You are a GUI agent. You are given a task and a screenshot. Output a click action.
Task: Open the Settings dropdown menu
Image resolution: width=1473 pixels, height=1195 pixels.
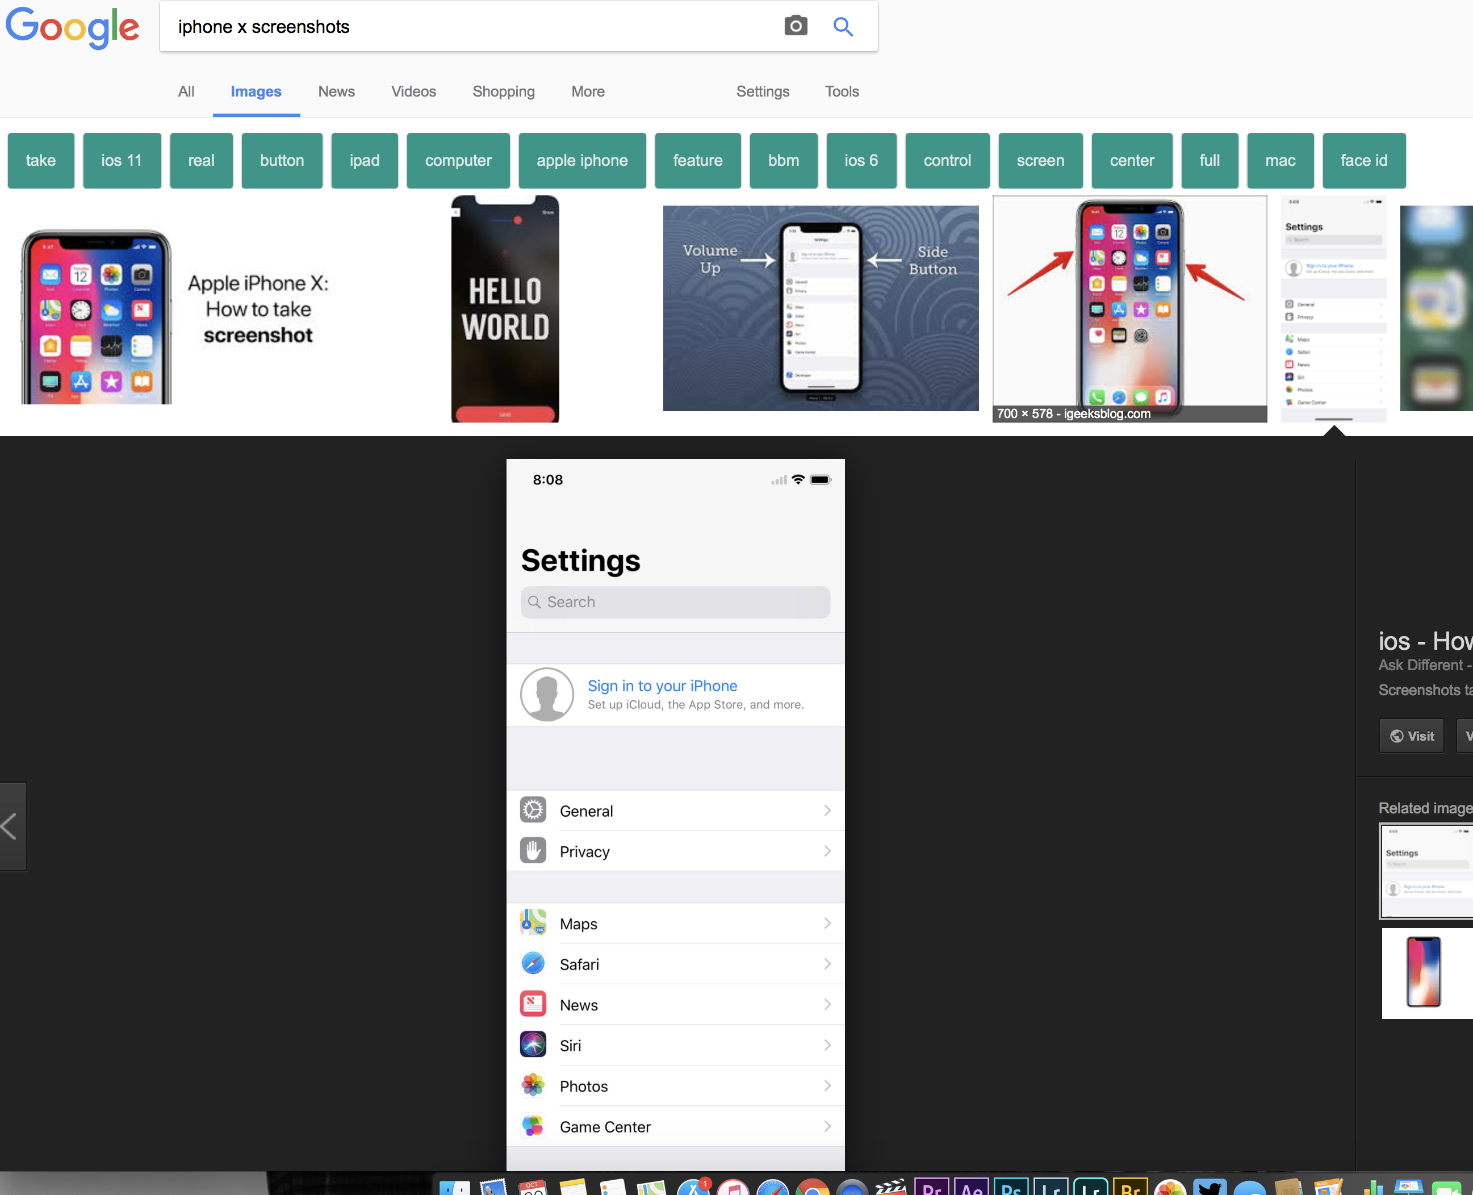click(762, 91)
